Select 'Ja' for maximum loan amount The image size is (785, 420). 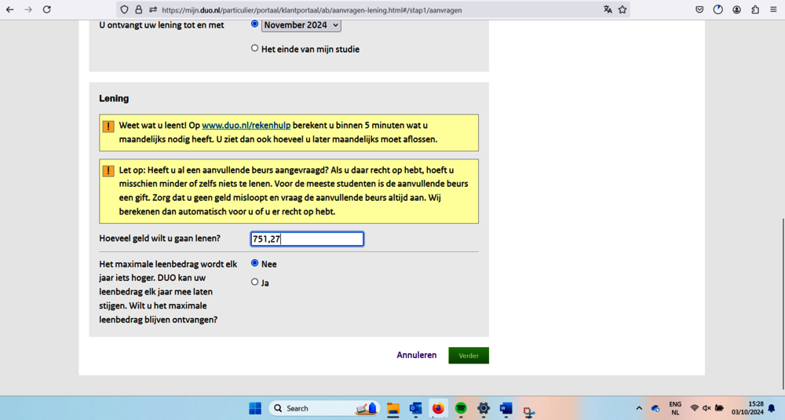click(x=254, y=282)
